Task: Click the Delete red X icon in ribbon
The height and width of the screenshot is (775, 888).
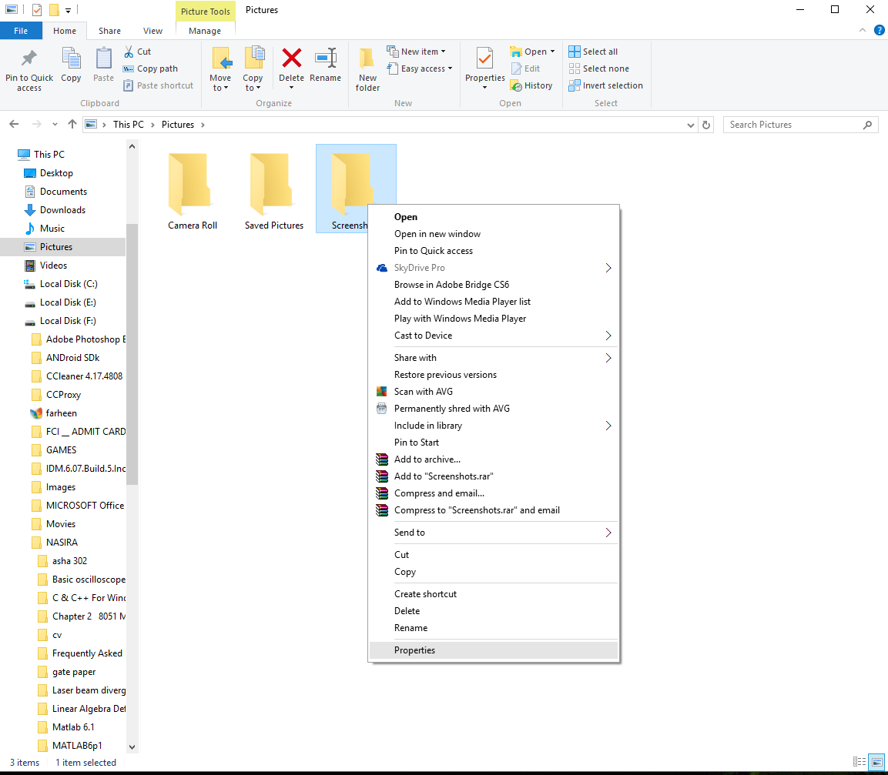Action: click(291, 59)
